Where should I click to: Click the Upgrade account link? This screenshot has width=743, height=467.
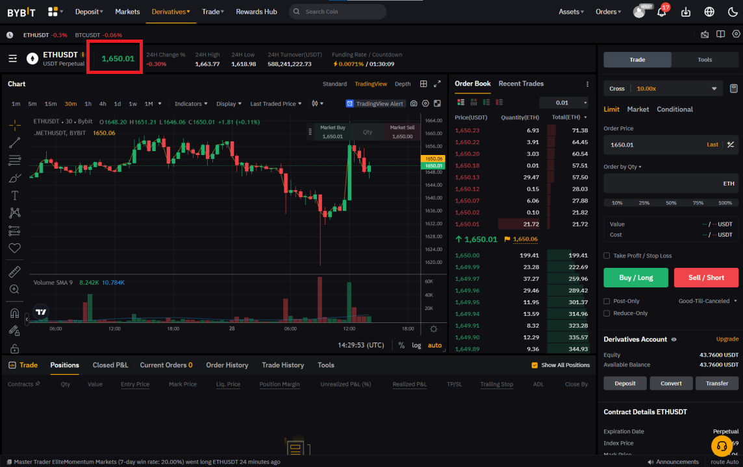tap(727, 339)
